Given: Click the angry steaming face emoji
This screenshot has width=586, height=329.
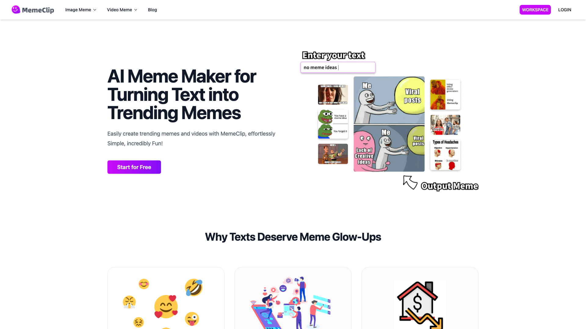Looking at the screenshot, I should point(129,302).
